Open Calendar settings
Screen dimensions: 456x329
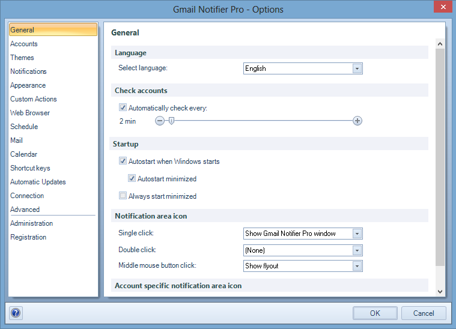pyautogui.click(x=24, y=154)
